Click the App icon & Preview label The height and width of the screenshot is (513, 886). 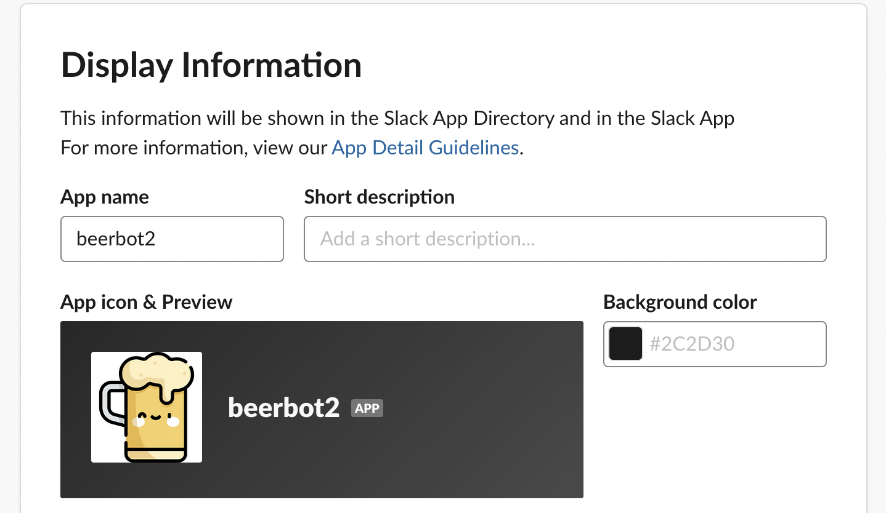[x=146, y=302]
